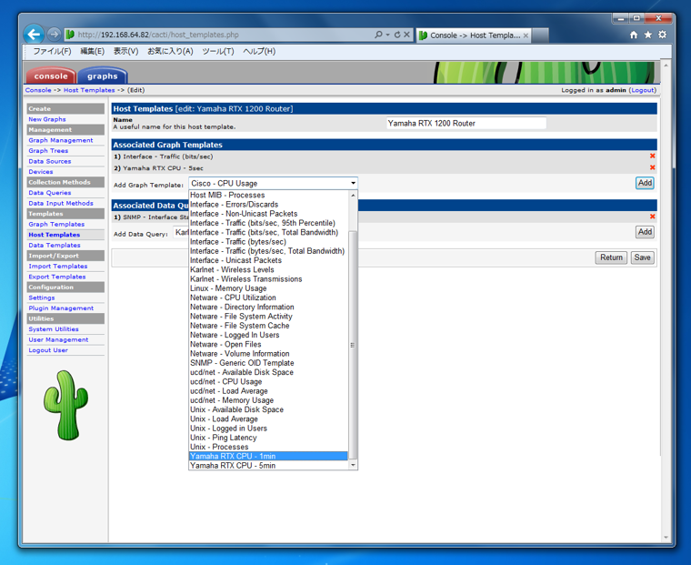The width and height of the screenshot is (691, 565).
Task: Open Devices sidebar link
Action: [x=41, y=172]
